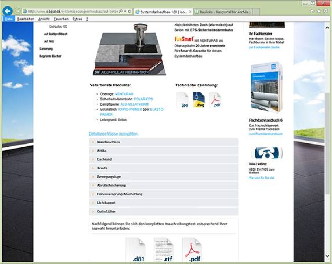Open favorites star icon
The image size is (332, 264).
tap(319, 11)
